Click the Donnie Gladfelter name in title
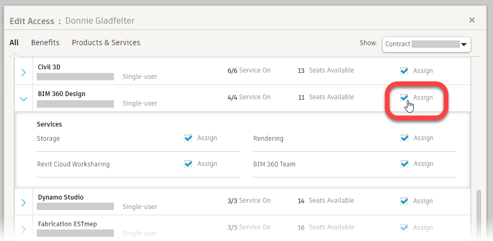The width and height of the screenshot is (493, 241). point(100,21)
